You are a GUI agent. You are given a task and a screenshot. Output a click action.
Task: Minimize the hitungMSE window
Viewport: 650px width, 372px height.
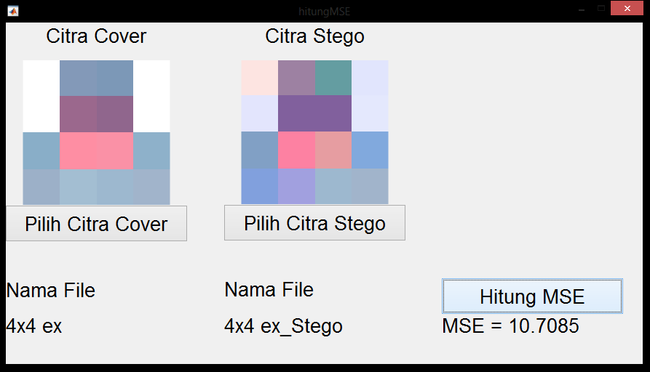(581, 10)
